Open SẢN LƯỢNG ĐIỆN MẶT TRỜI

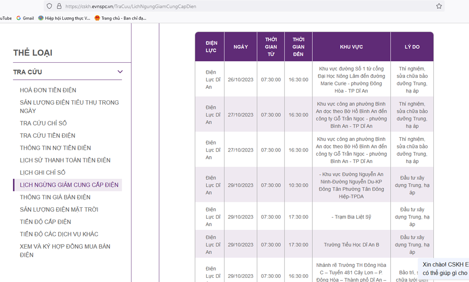[59, 210]
